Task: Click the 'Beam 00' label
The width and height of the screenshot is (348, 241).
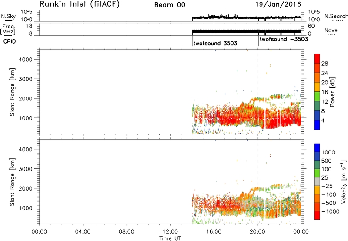Action: (170, 5)
